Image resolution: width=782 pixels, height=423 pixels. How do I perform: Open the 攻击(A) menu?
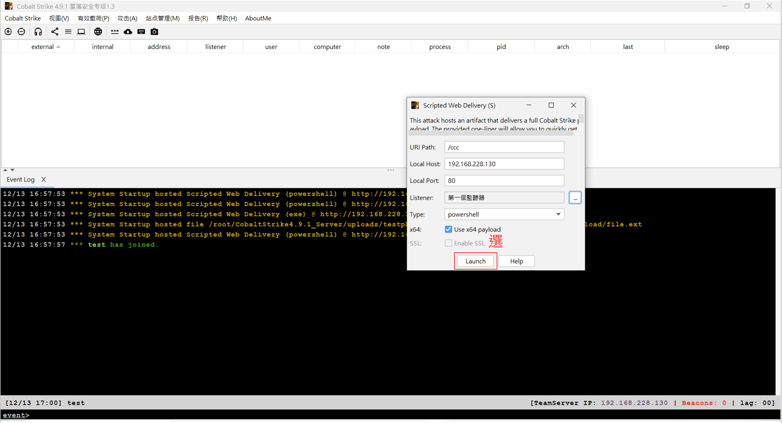click(127, 18)
